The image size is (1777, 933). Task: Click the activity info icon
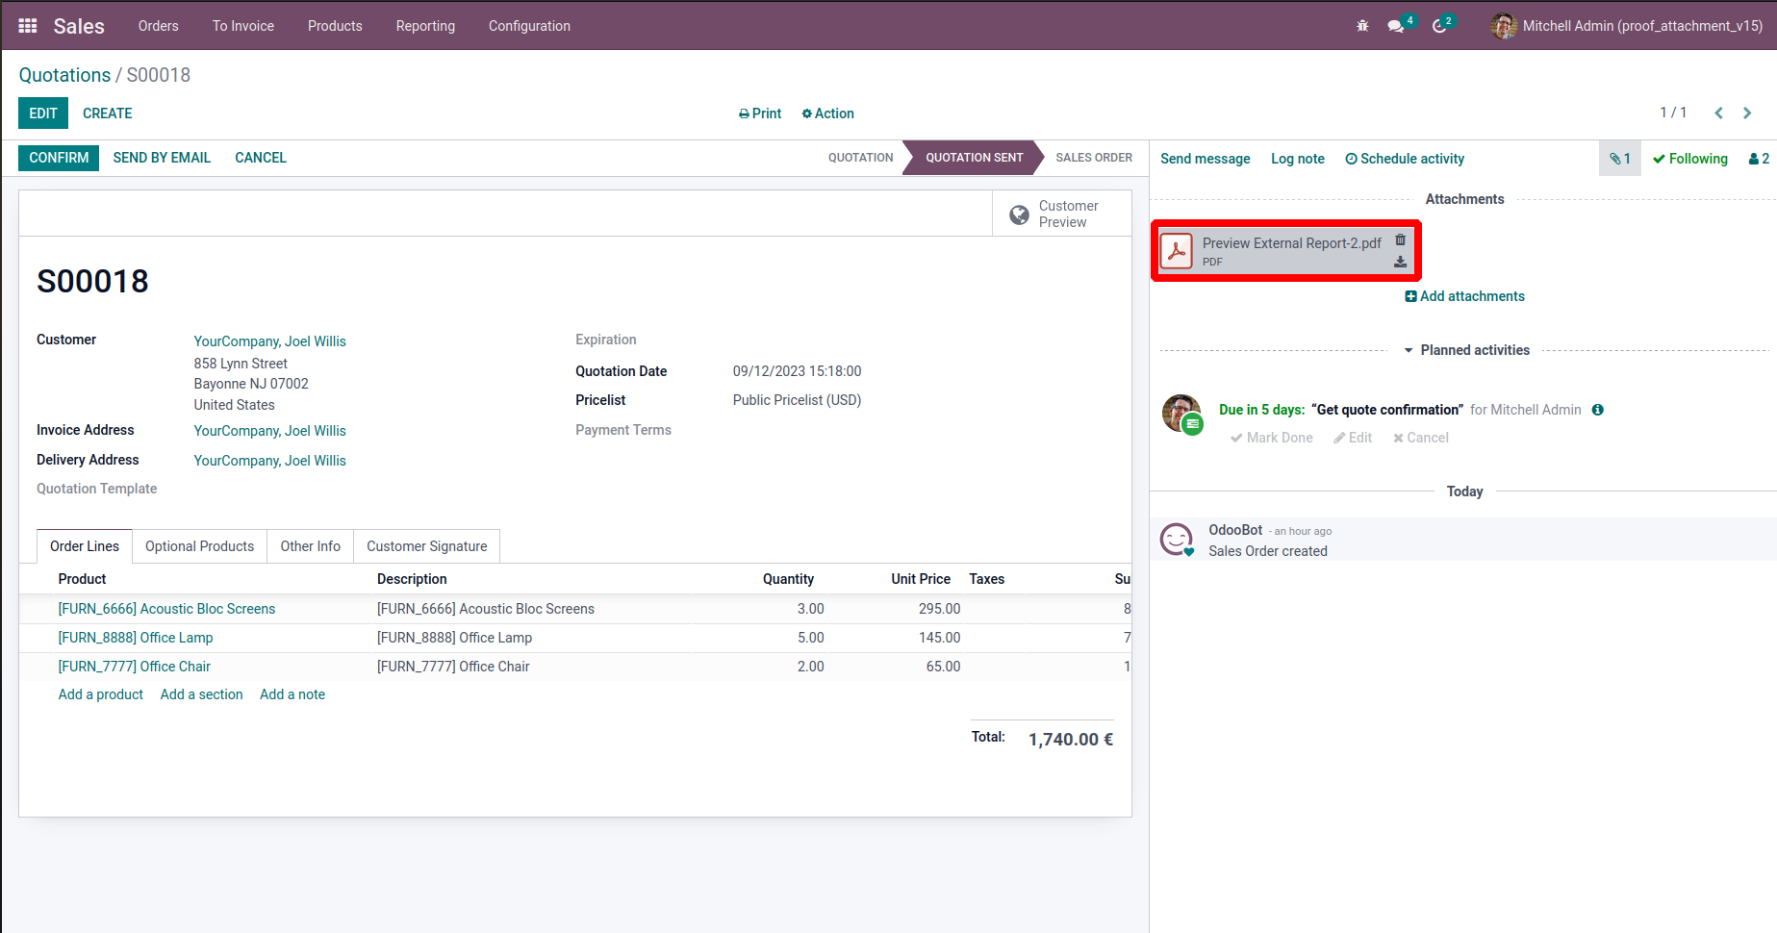[1598, 410]
